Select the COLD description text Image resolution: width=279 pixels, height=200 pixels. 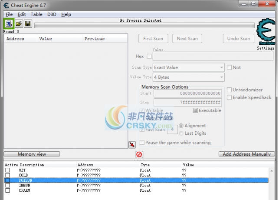click(x=23, y=175)
